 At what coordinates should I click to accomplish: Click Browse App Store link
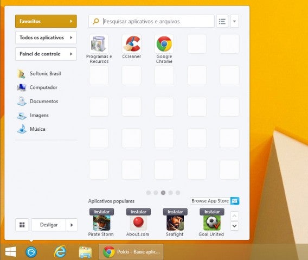[x=210, y=201]
